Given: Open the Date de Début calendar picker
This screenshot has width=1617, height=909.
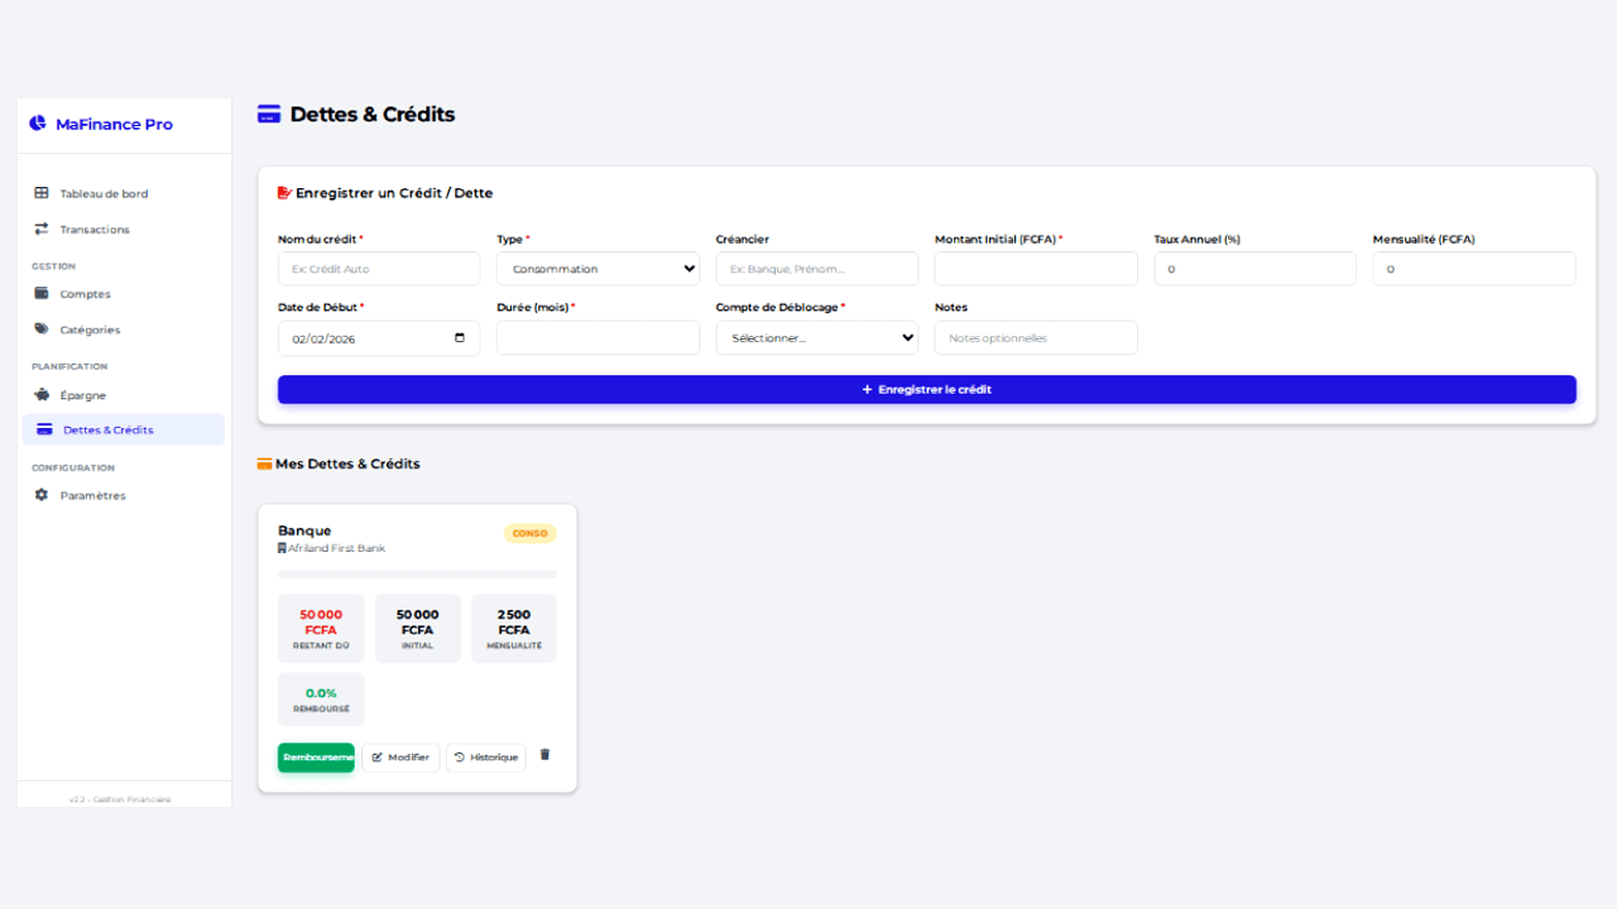Looking at the screenshot, I should (x=459, y=338).
